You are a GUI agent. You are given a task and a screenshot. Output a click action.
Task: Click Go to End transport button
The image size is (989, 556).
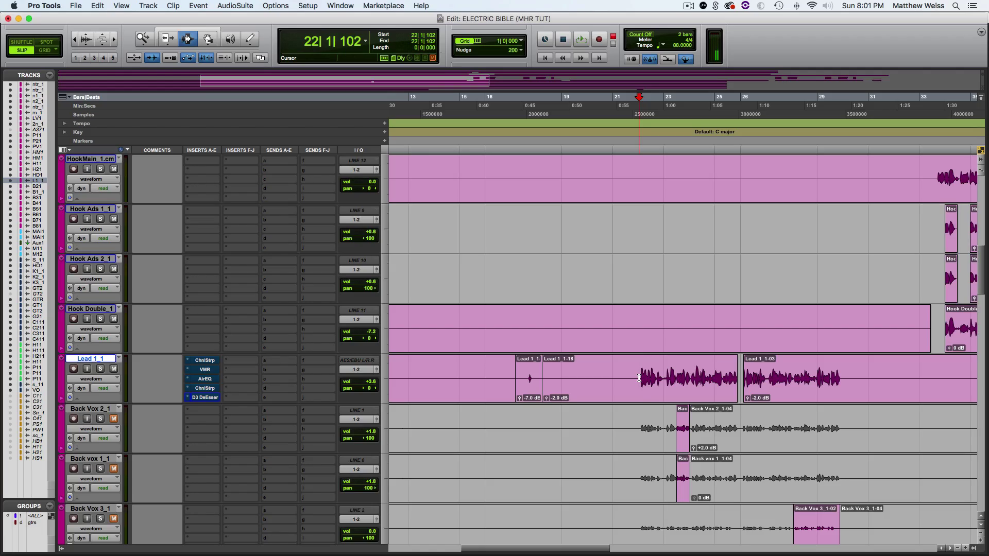coord(599,58)
